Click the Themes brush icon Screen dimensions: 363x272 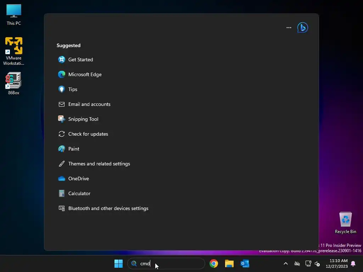point(62,164)
